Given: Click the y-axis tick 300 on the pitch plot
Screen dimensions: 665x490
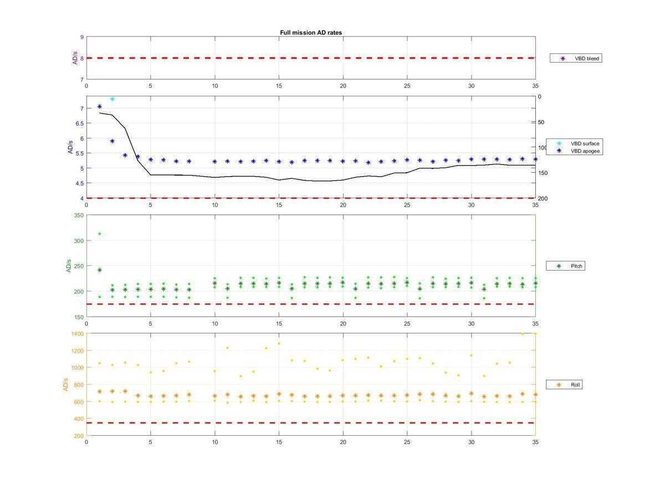Looking at the screenshot, I should (79, 241).
